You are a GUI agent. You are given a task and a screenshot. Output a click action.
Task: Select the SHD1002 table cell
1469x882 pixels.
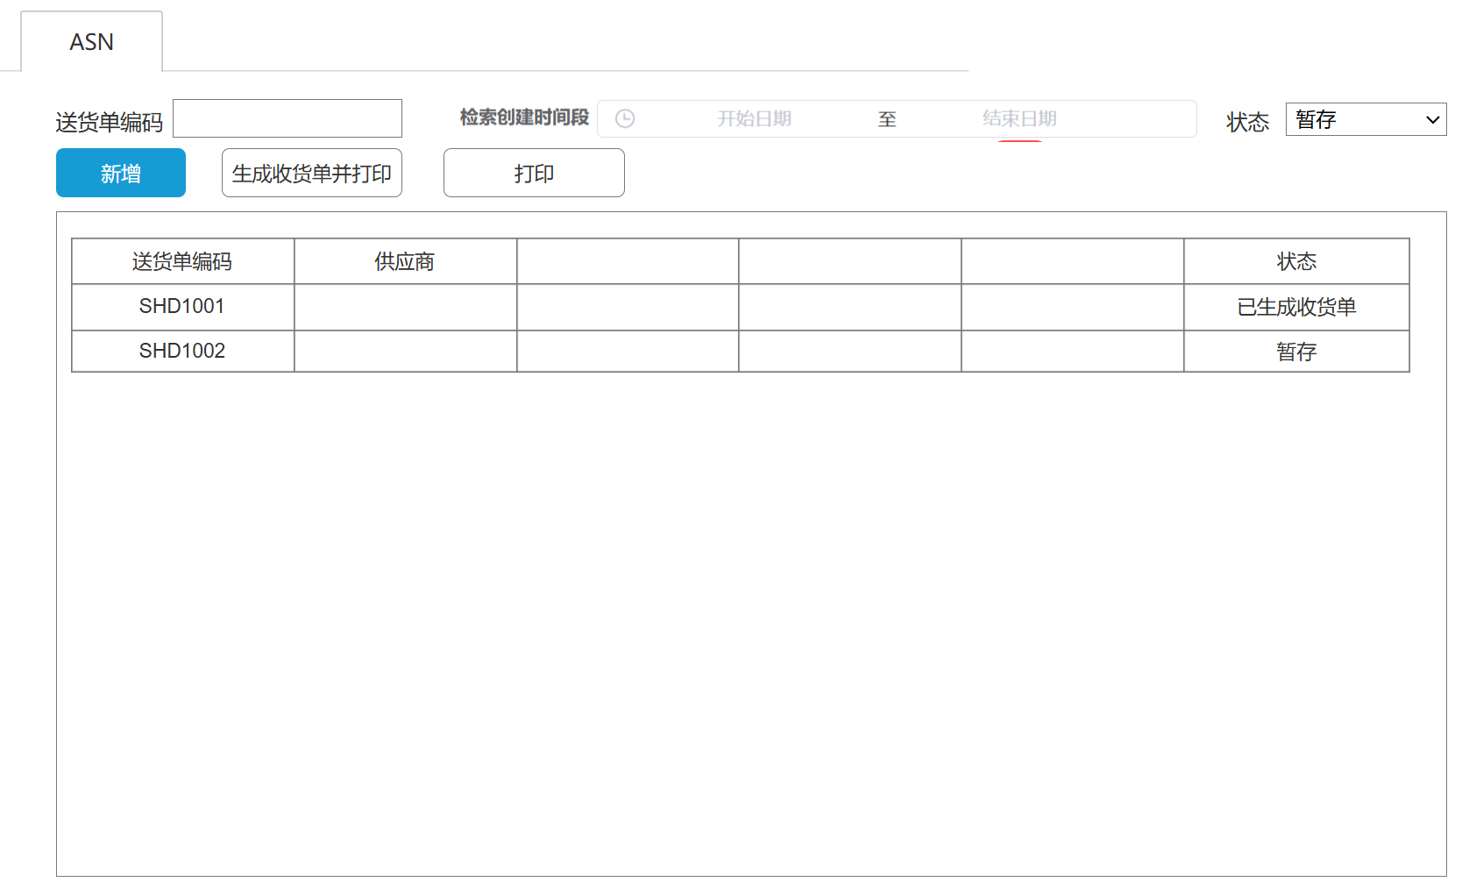pos(182,351)
